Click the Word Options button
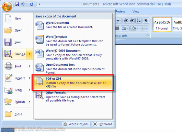Screen dimensions: 182x132 [x=76, y=124]
